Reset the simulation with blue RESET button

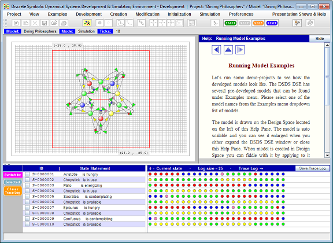tap(272, 23)
